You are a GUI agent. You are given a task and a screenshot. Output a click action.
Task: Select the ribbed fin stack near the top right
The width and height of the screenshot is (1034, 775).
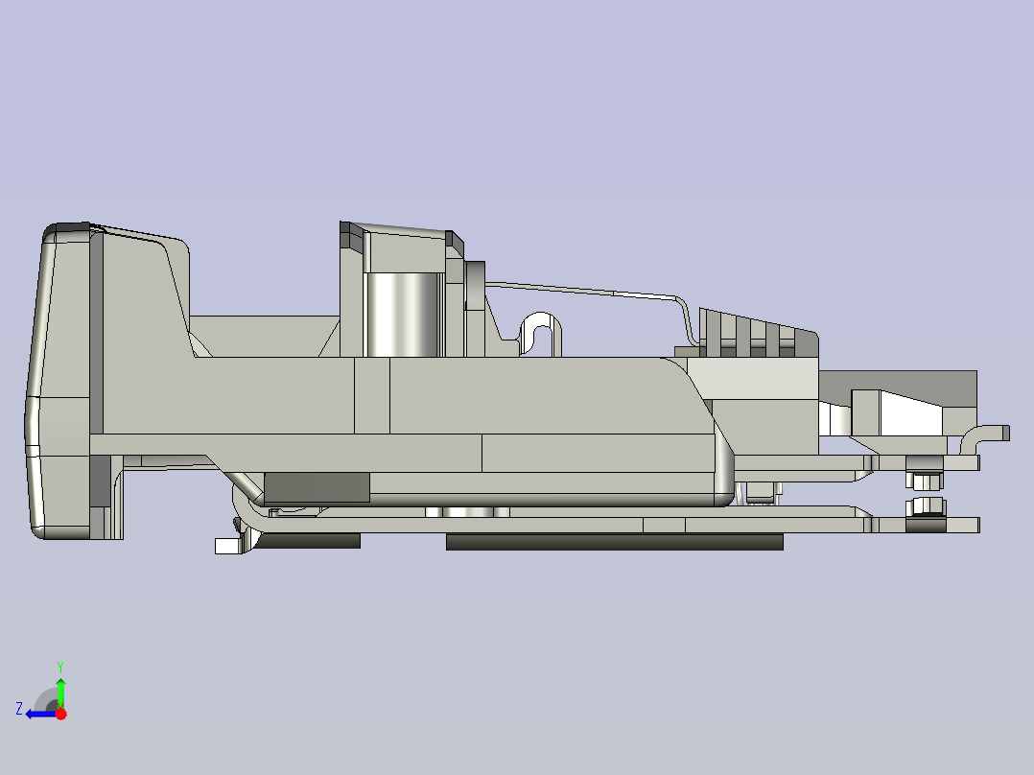753,336
